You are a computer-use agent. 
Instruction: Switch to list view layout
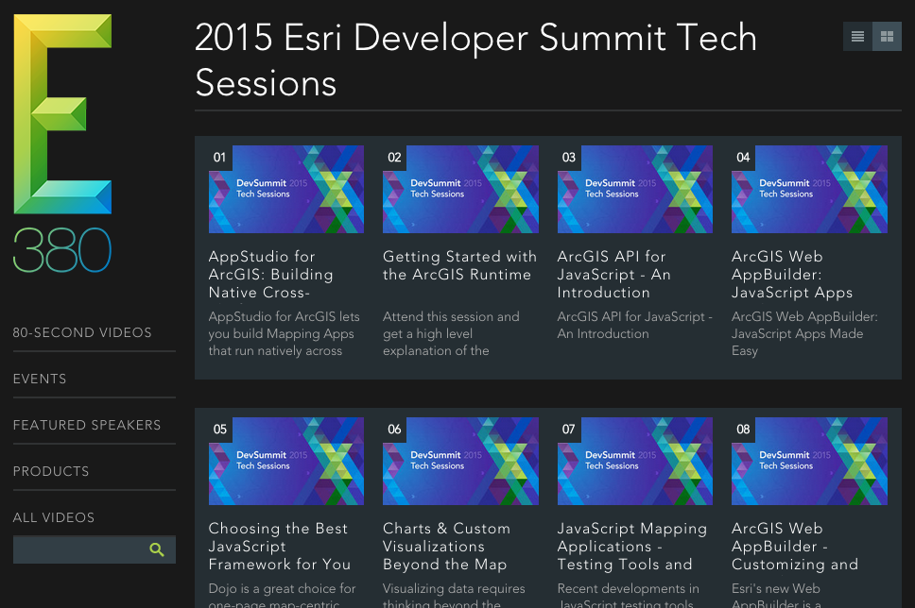click(858, 37)
